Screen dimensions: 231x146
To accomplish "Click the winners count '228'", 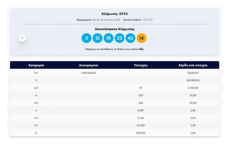I will (x=141, y=95).
